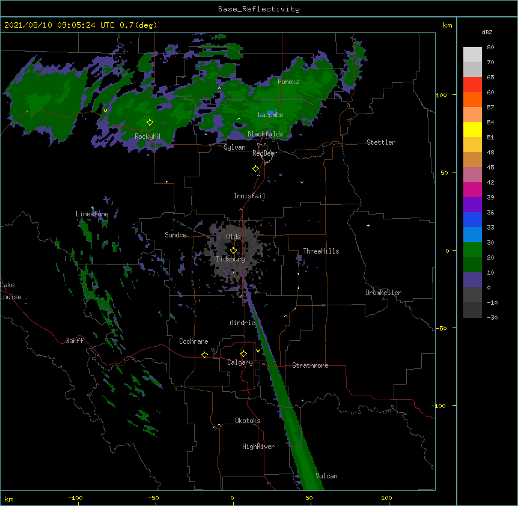Select the ThreeHills label
Image resolution: width=518 pixels, height=506 pixels.
(x=321, y=251)
